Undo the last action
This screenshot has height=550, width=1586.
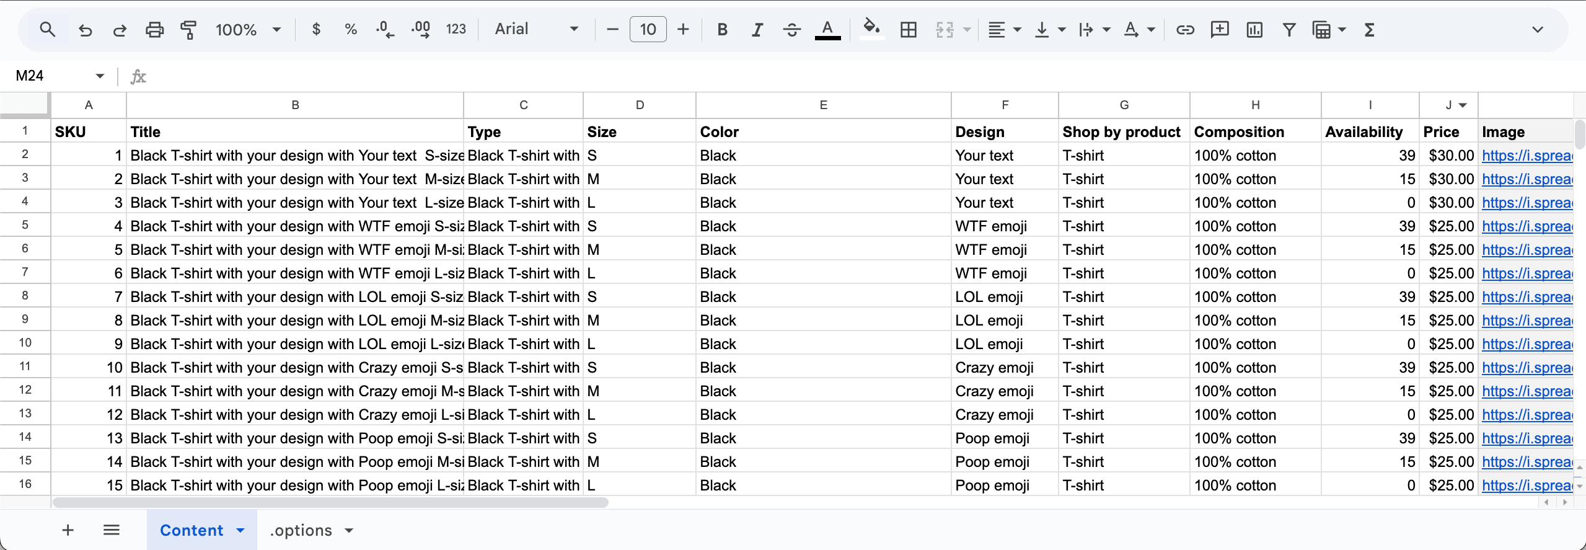[85, 29]
